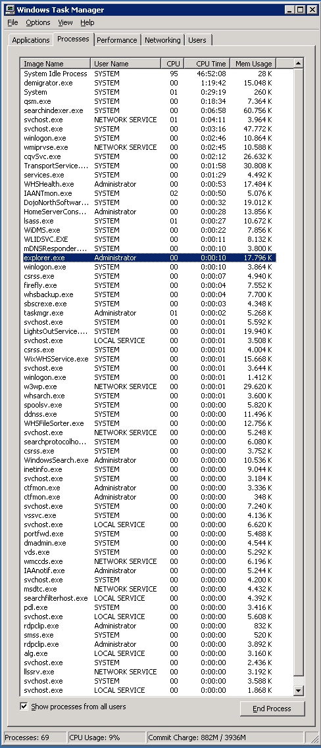
Task: Select the qsm.exe process
Action: tap(149, 101)
